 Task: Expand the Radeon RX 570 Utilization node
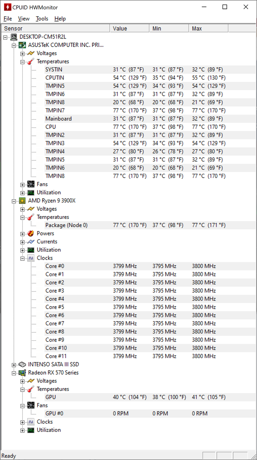(23, 430)
